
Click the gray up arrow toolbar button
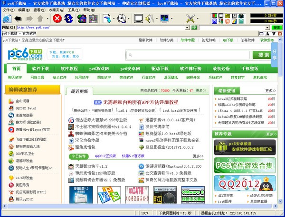(40, 18)
